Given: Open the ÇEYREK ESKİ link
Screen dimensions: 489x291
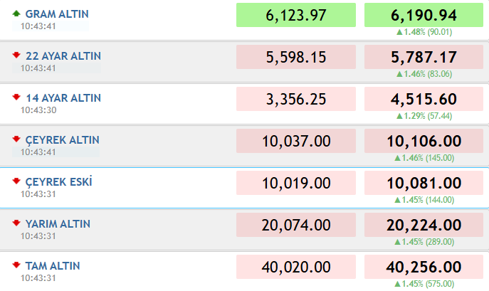Looking at the screenshot, I should 58,182.
